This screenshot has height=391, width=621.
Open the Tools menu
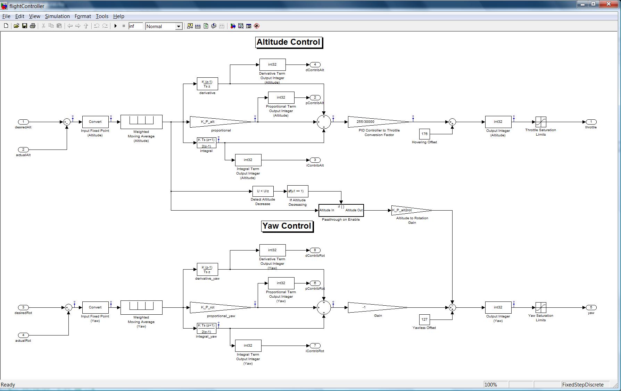coord(102,16)
